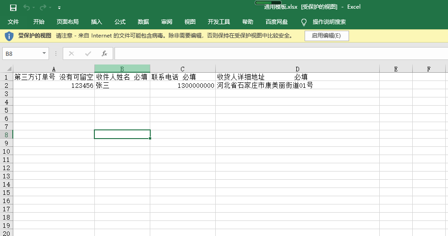The width and height of the screenshot is (448, 236).
Task: Click the Insert Function fx icon
Action: coord(104,54)
